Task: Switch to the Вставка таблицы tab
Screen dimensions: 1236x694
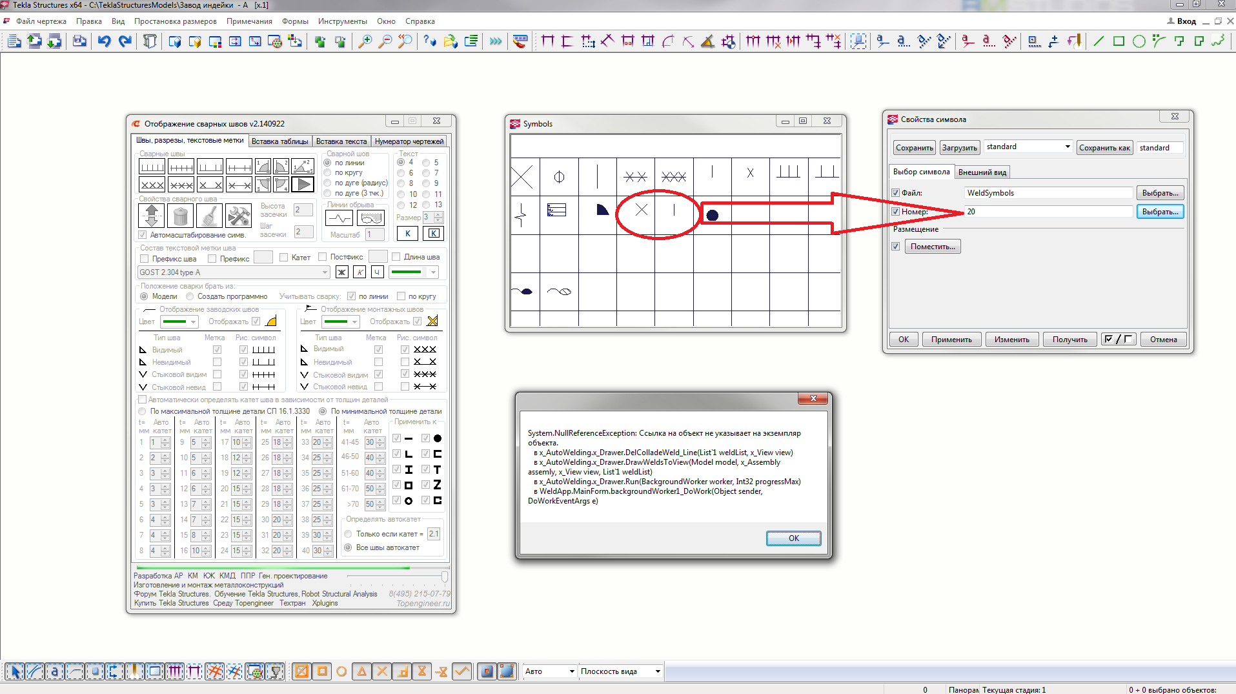Action: click(x=279, y=141)
